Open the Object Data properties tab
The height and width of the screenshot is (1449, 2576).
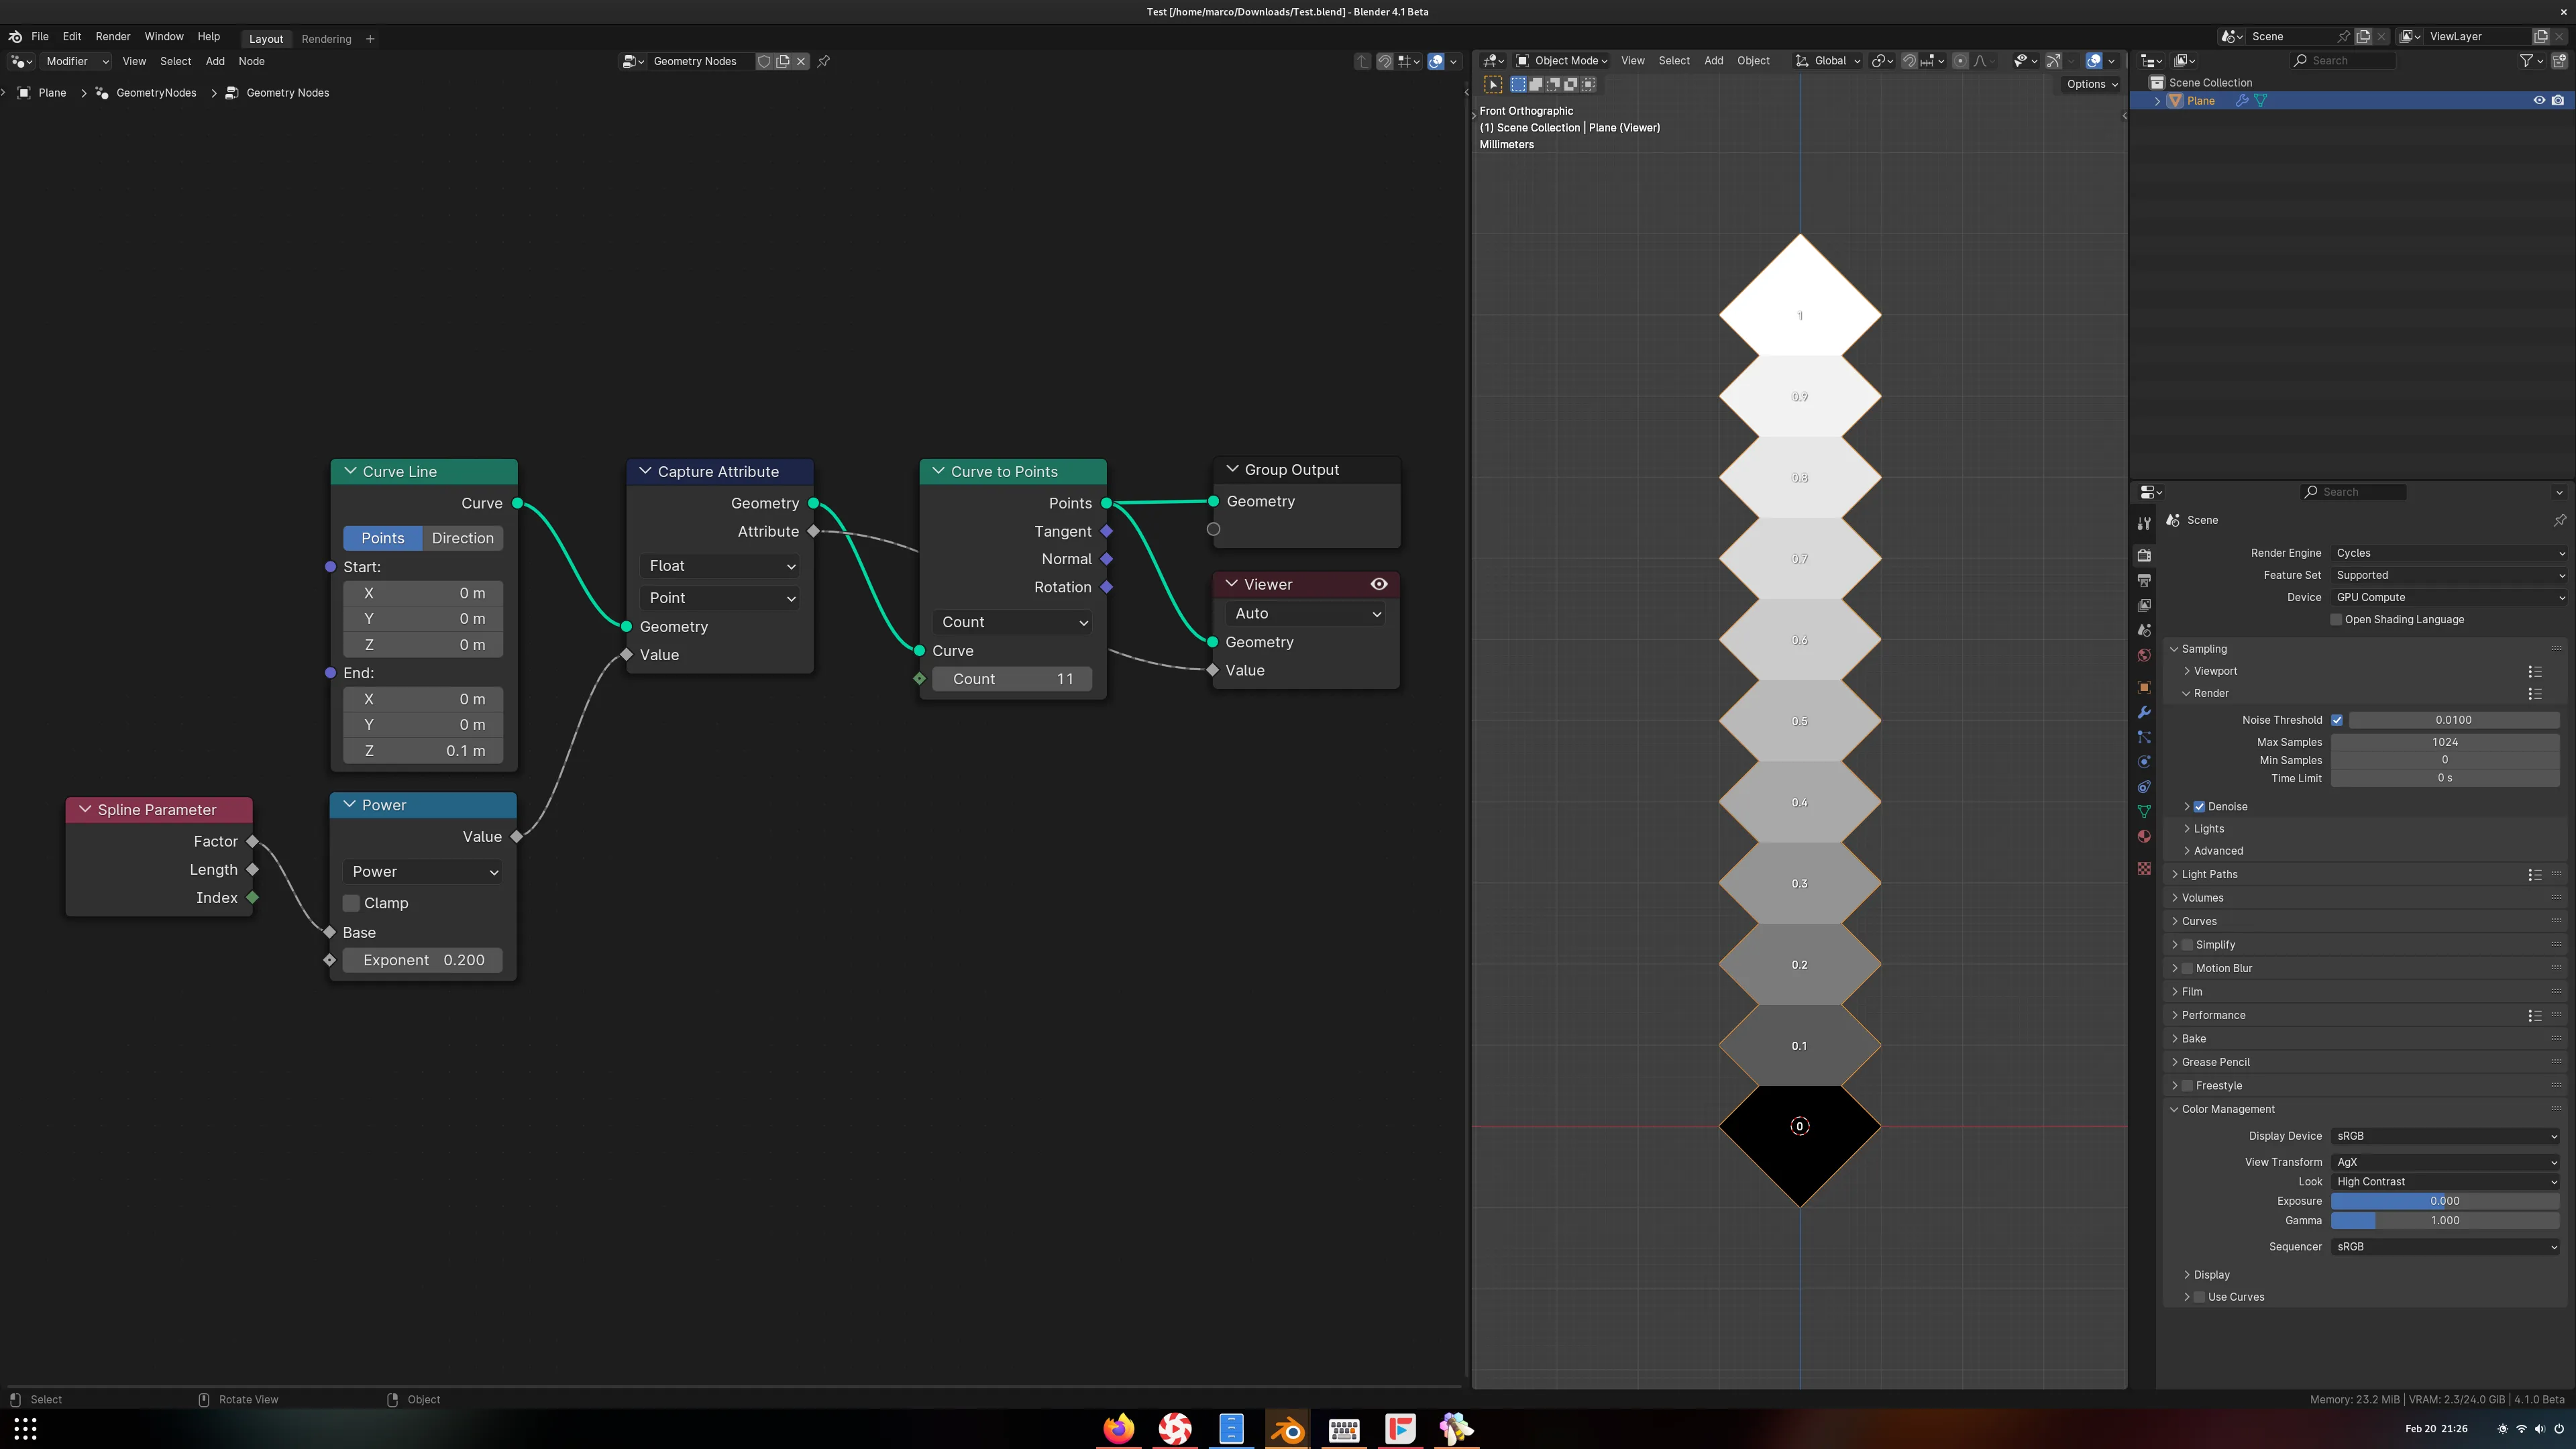coord(2144,811)
